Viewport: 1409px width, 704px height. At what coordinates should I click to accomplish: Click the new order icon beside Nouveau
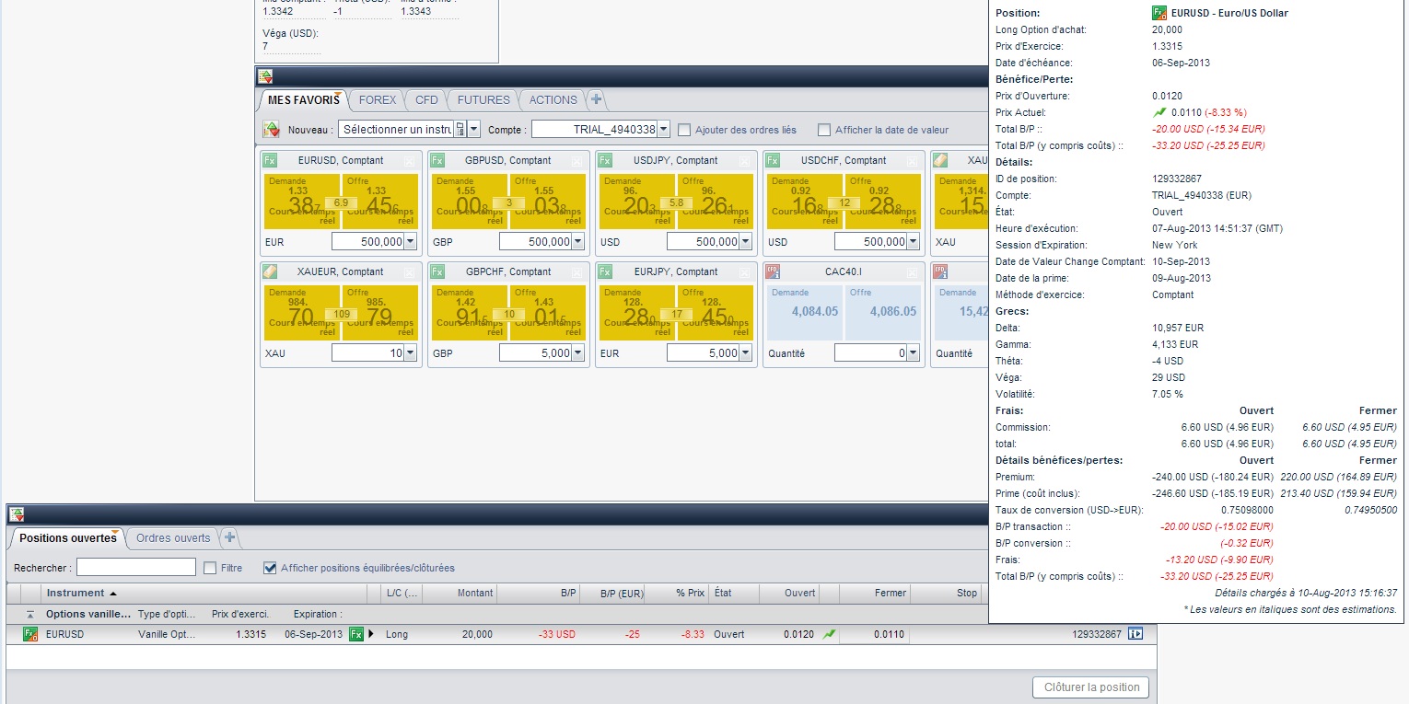271,130
